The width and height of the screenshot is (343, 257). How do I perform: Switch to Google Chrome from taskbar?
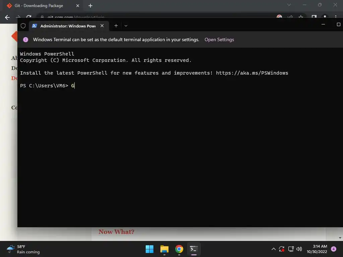[x=179, y=249]
